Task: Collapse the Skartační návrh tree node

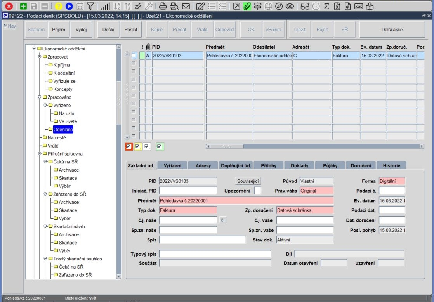Action: pyautogui.click(x=45, y=227)
